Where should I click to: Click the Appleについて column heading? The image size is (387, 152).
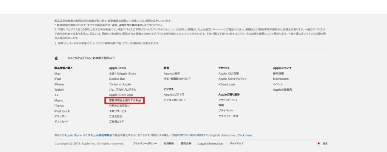(x=282, y=68)
